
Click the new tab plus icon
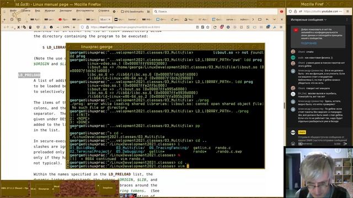(4, 20)
